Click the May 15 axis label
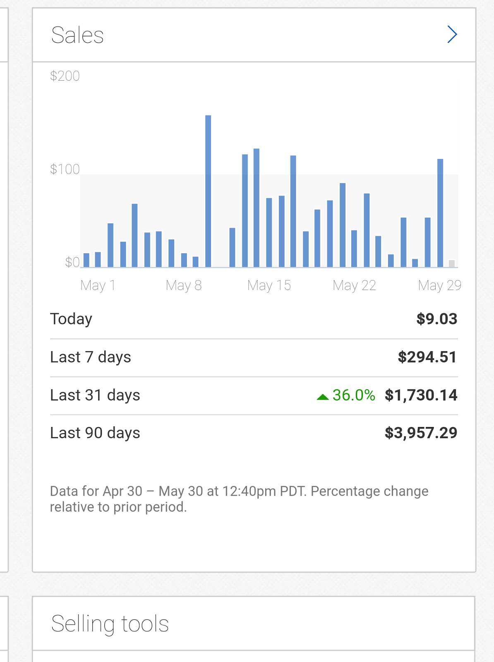Viewport: 494px width, 662px height. pyautogui.click(x=269, y=285)
